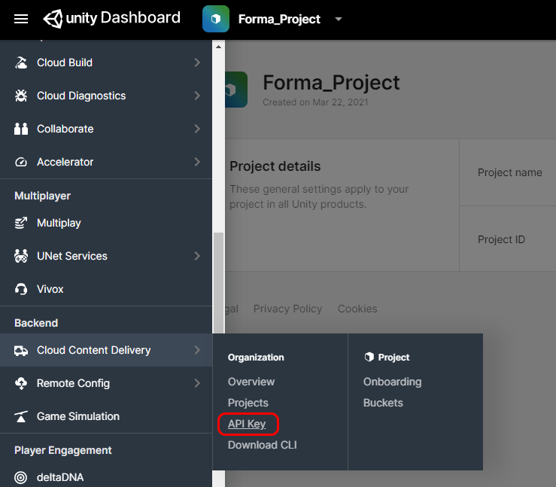Open Buckets in the Project submenu
This screenshot has height=487, width=556.
pyautogui.click(x=383, y=403)
